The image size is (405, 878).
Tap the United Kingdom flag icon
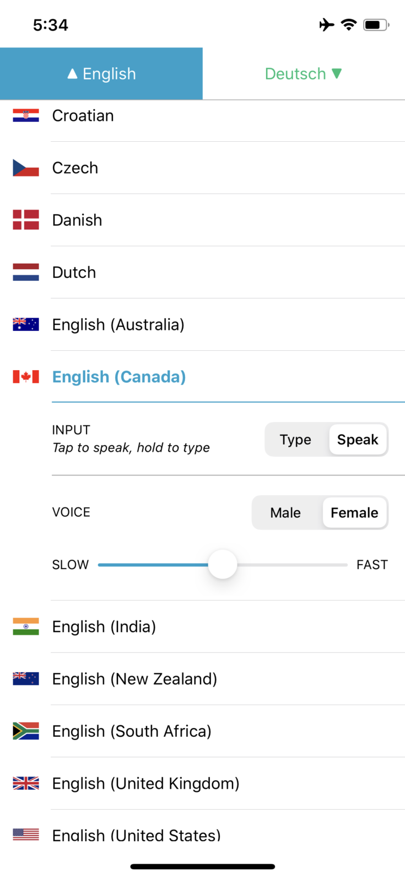click(x=26, y=784)
